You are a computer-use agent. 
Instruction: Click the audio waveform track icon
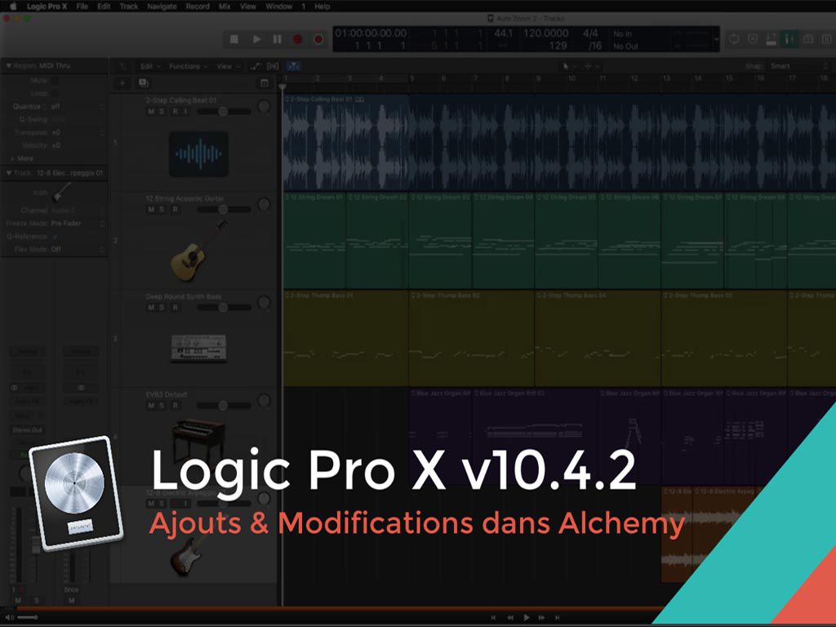tap(198, 154)
